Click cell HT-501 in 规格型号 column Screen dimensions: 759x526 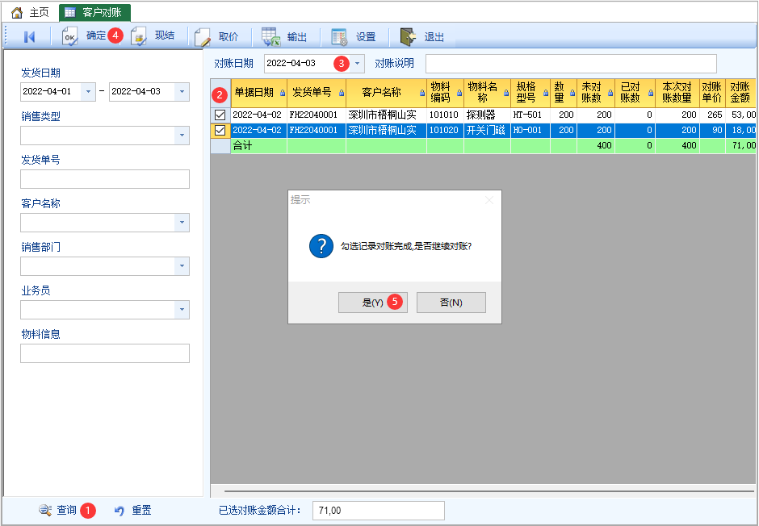point(530,115)
